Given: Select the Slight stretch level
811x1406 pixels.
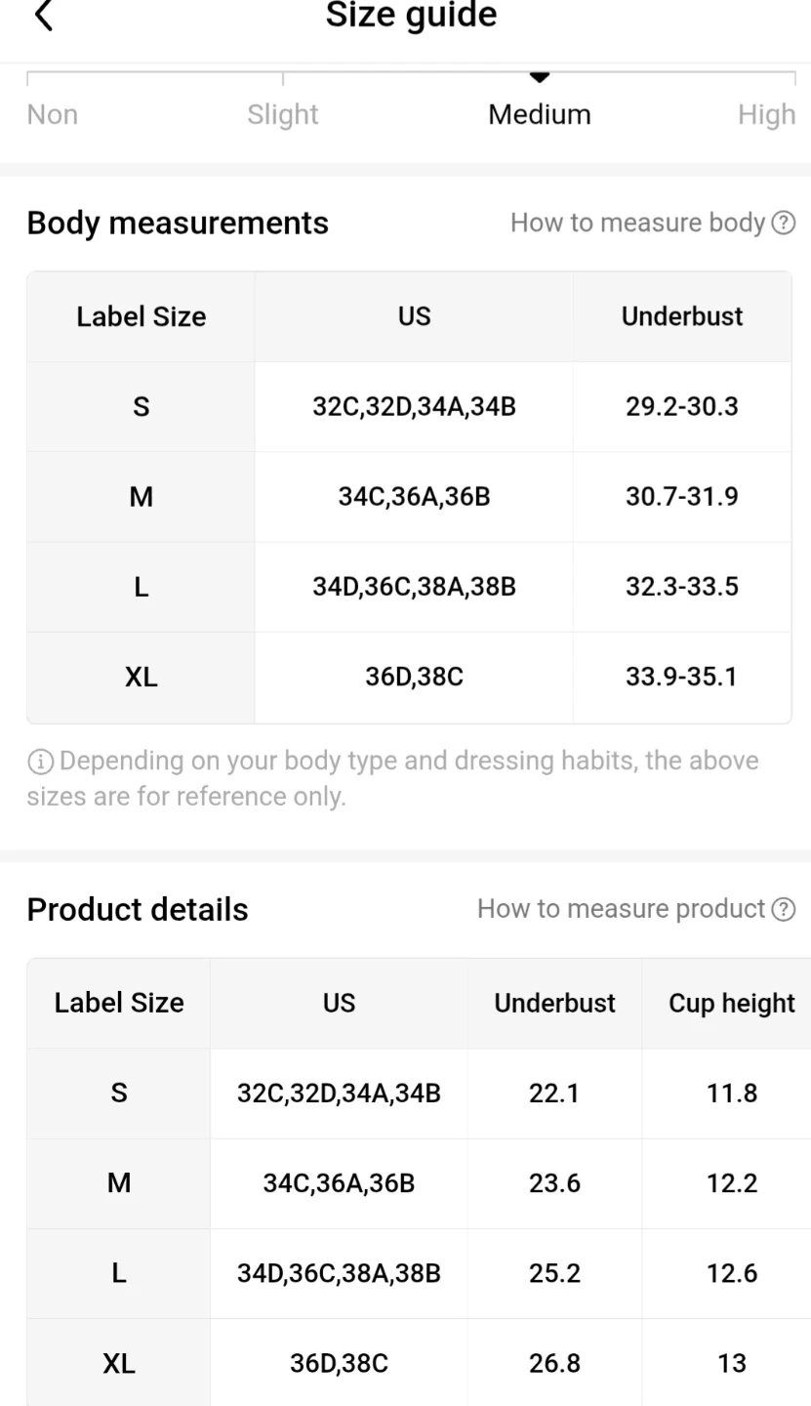Looking at the screenshot, I should pyautogui.click(x=282, y=114).
